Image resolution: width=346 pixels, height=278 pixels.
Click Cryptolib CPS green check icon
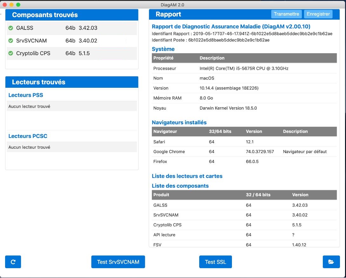click(x=10, y=53)
